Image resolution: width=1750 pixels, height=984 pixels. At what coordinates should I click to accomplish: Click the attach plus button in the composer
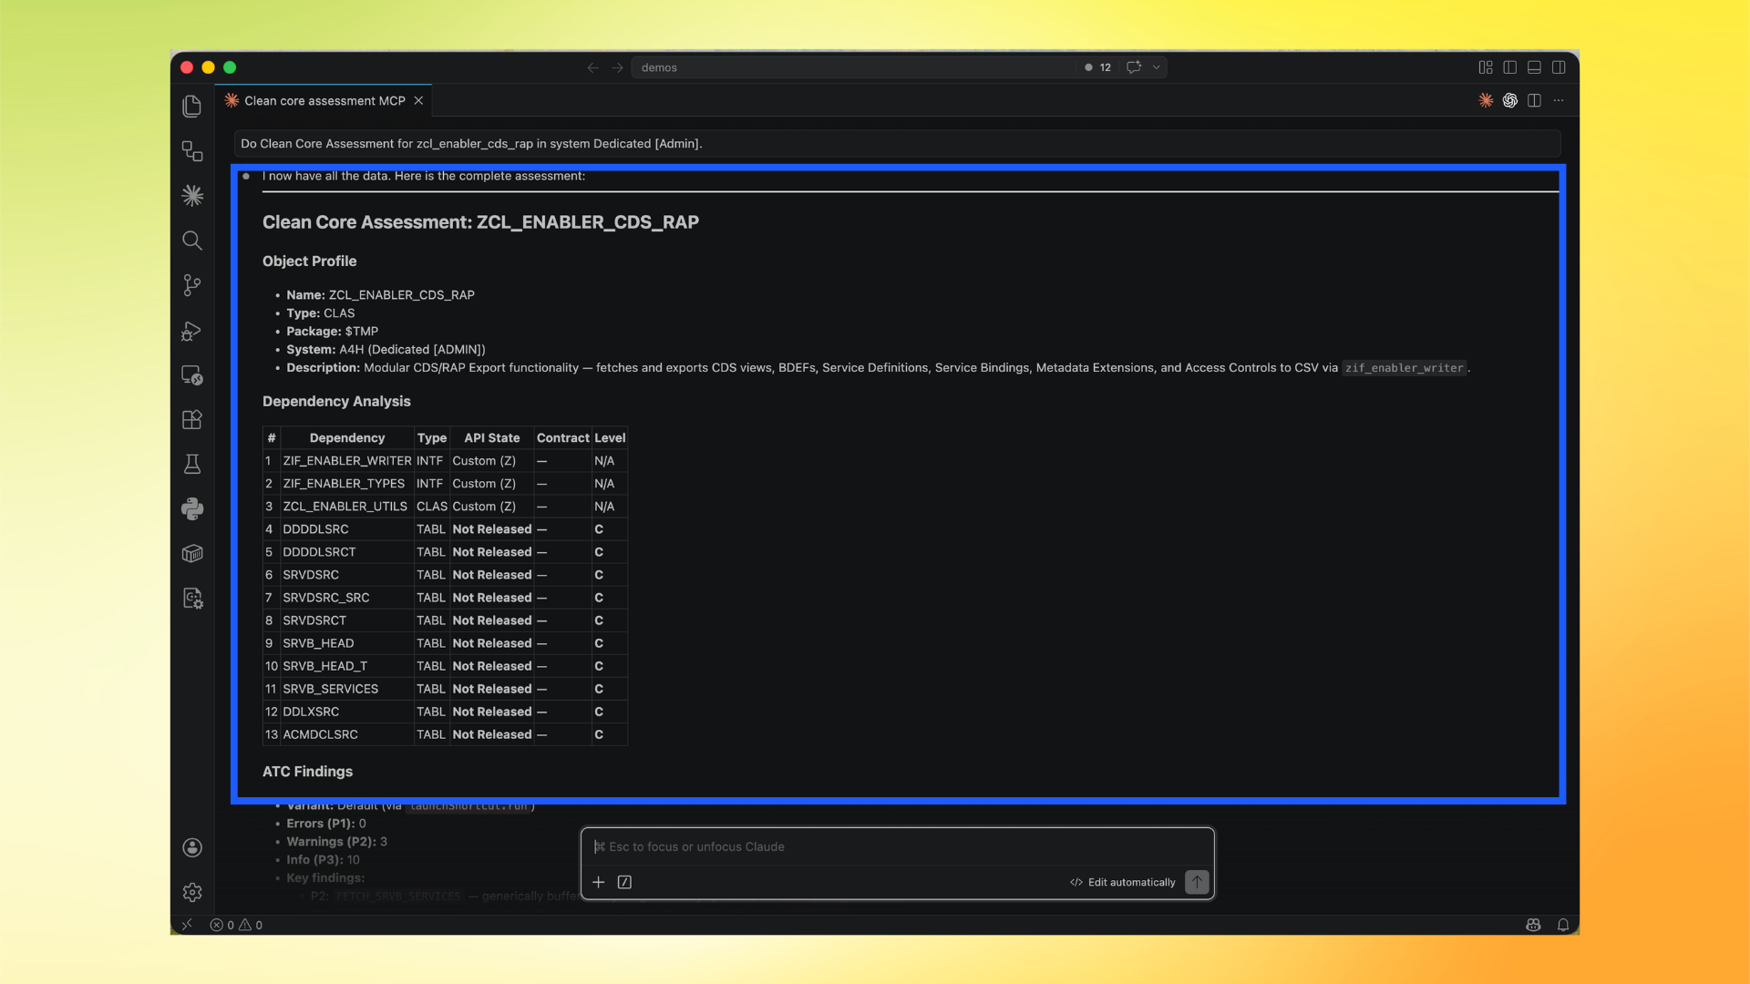599,882
